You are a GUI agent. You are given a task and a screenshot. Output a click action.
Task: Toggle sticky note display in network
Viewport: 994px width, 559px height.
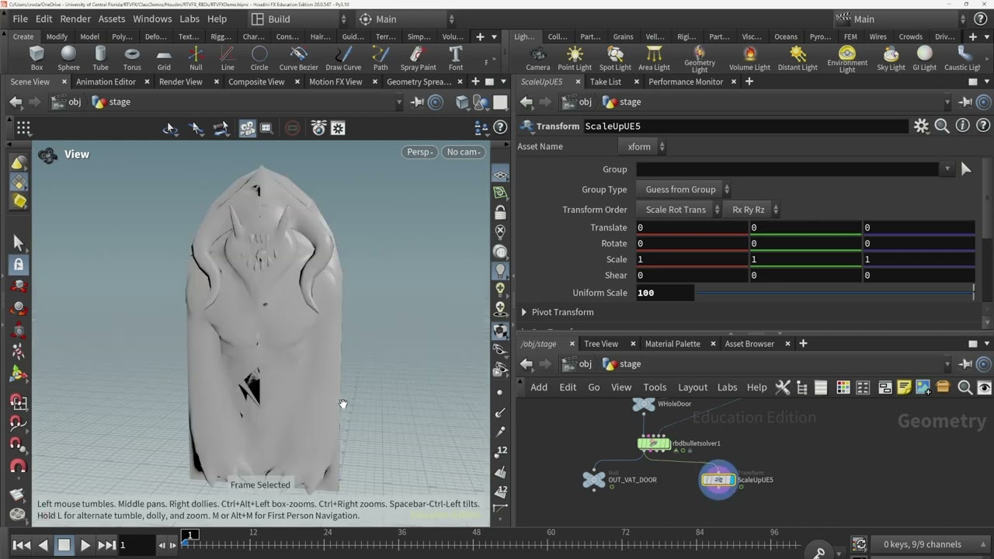904,387
